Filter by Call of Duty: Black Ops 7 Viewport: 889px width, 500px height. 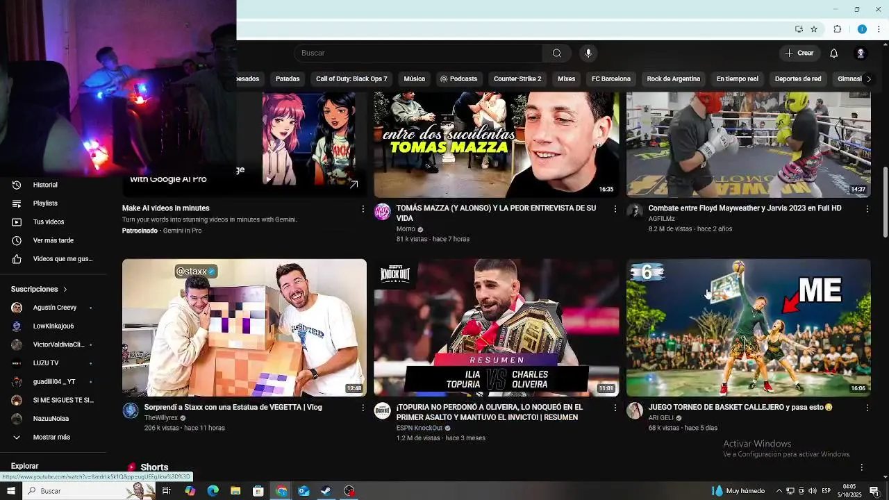click(351, 79)
